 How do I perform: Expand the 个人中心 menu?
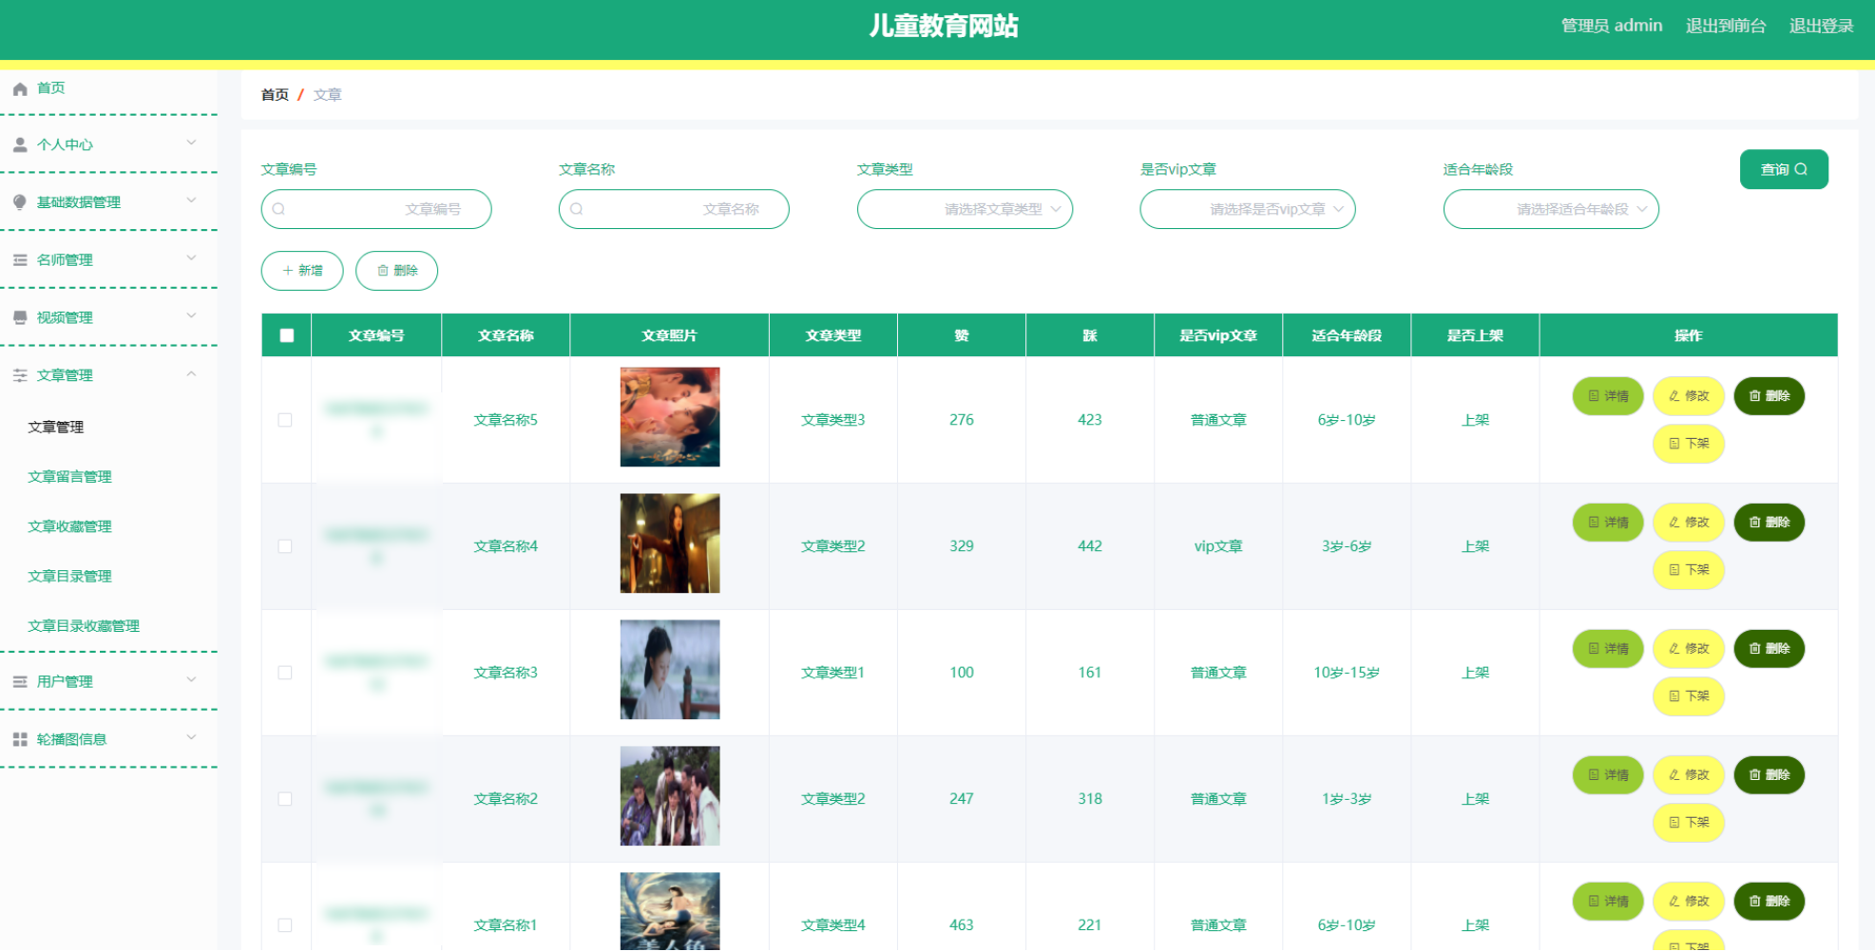click(x=108, y=144)
